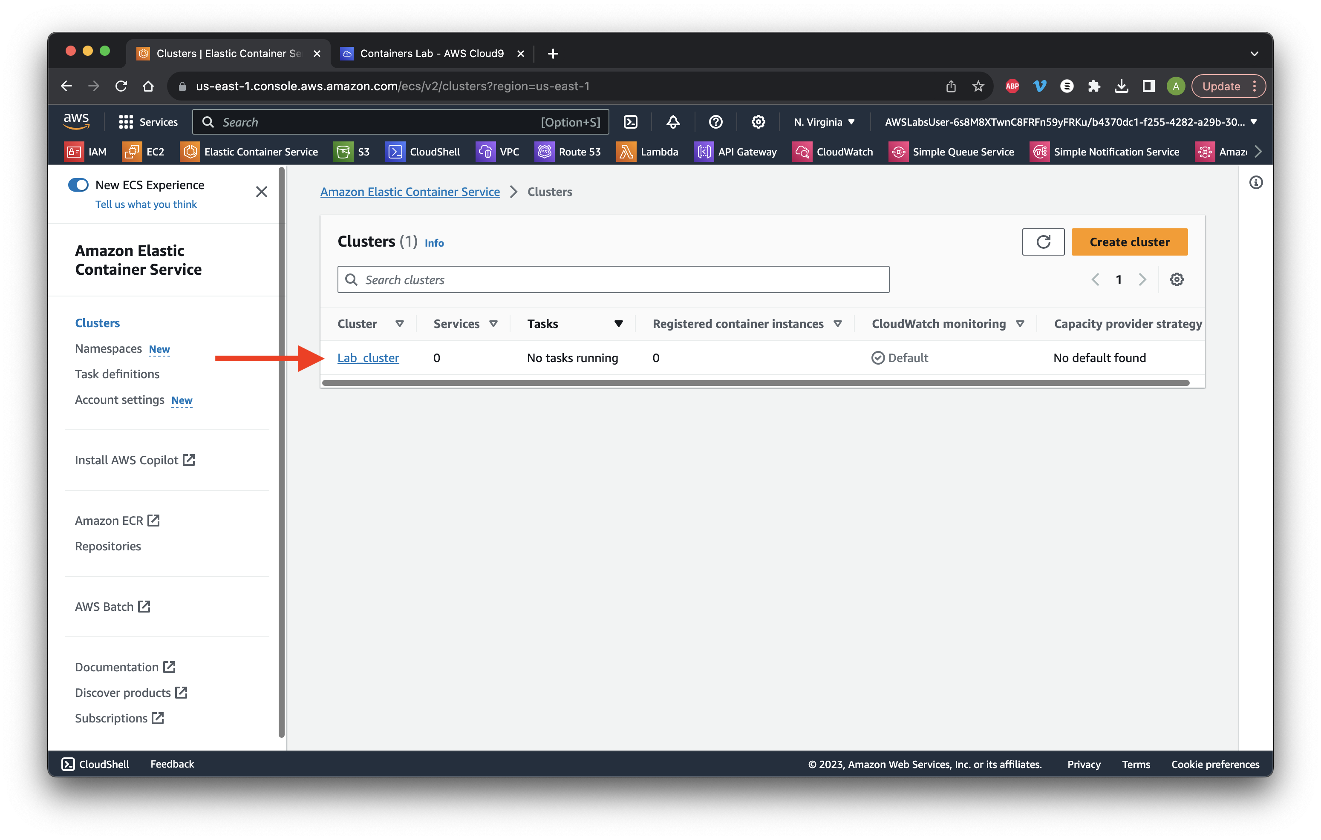The width and height of the screenshot is (1321, 840).
Task: Open Account settings in side navigation
Action: point(119,400)
